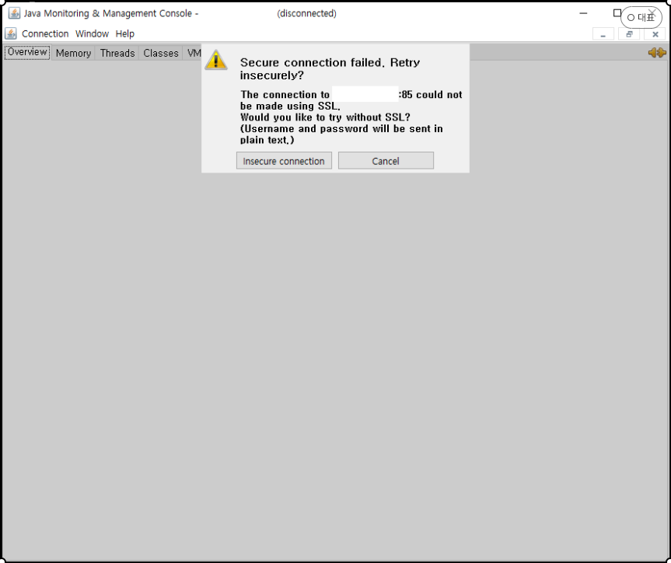Click the 대표 overlay button
671x563 pixels.
click(641, 18)
